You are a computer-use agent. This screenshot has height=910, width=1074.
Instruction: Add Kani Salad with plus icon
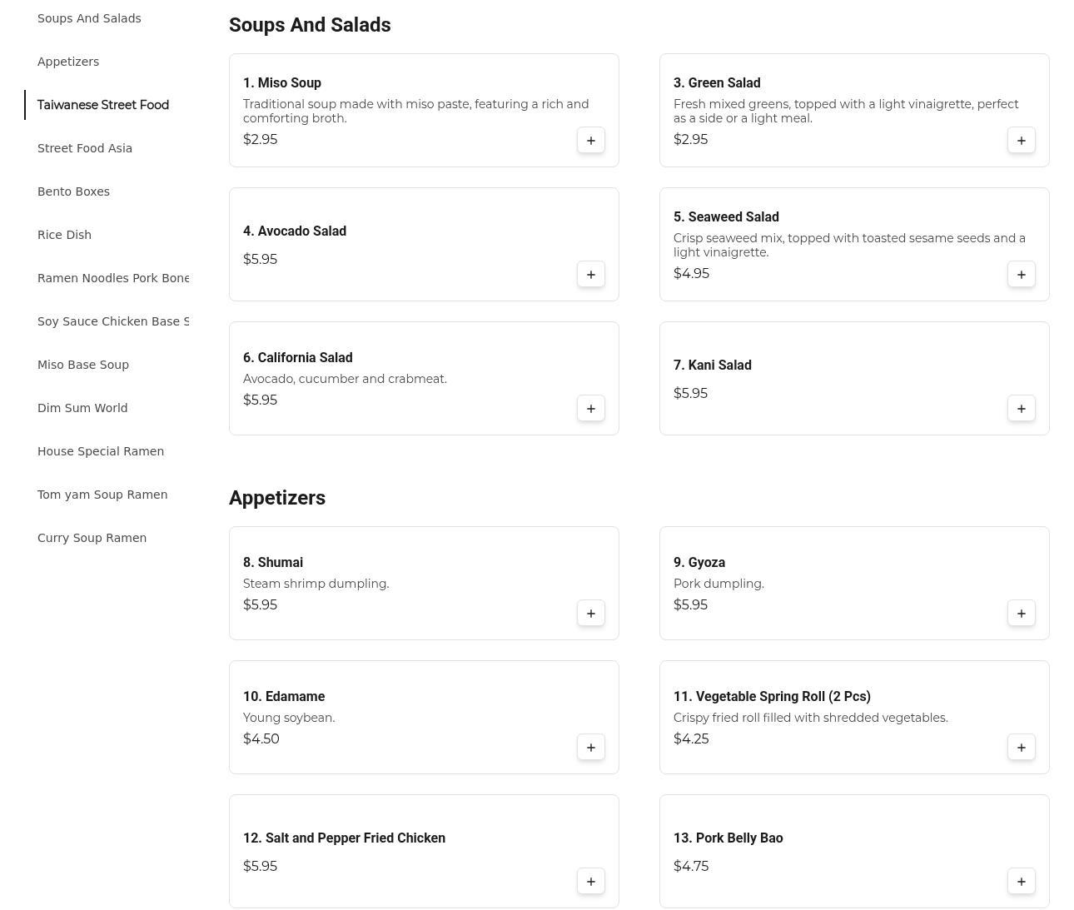click(x=1021, y=409)
